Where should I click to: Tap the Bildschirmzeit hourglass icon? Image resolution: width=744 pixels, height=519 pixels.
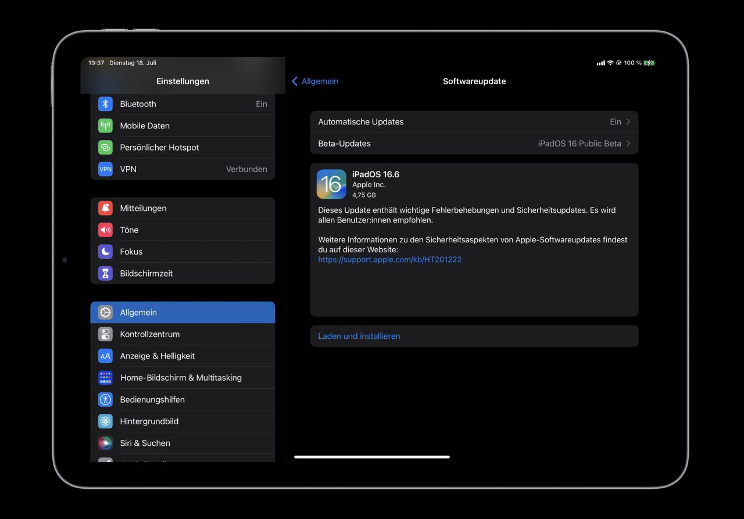[x=105, y=273]
